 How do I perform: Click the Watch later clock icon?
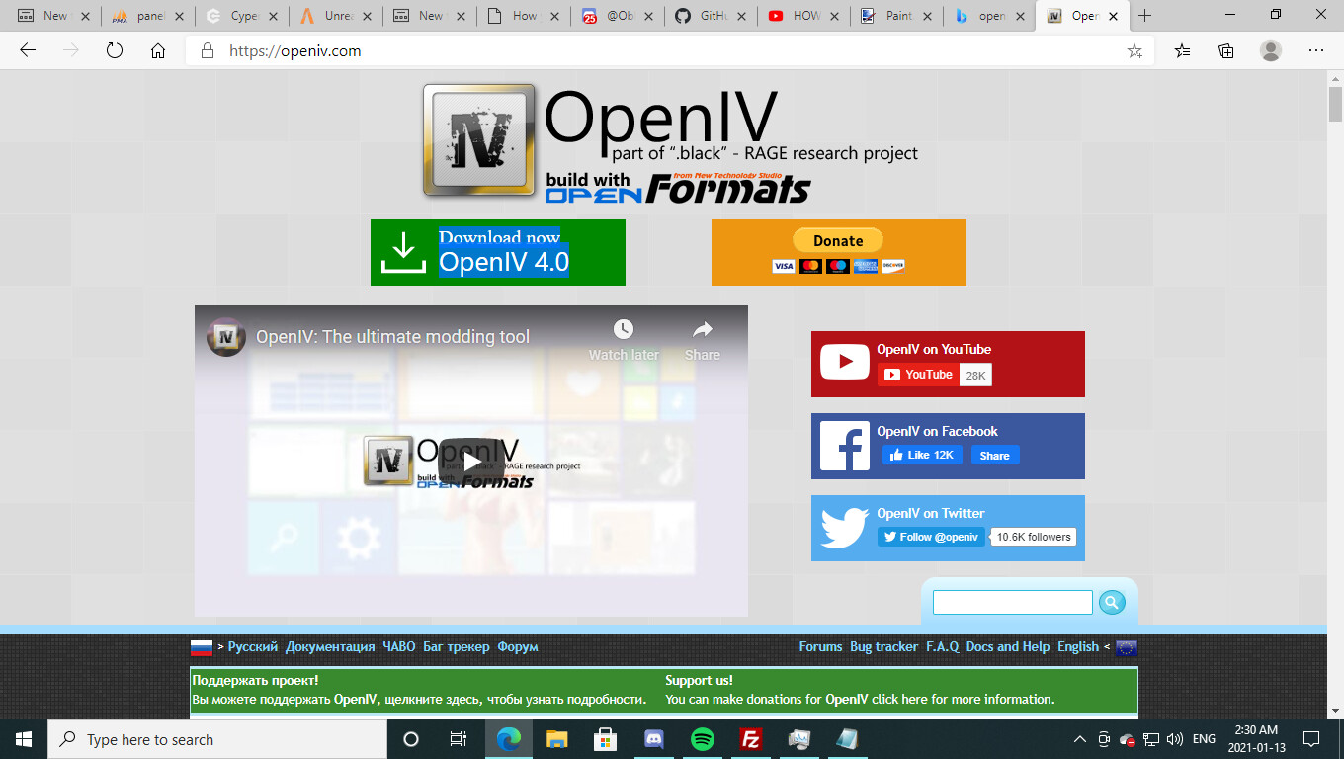(x=623, y=330)
